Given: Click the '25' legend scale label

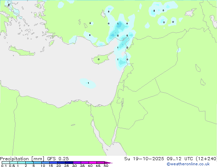Looking at the screenshot, I should point(66,166).
